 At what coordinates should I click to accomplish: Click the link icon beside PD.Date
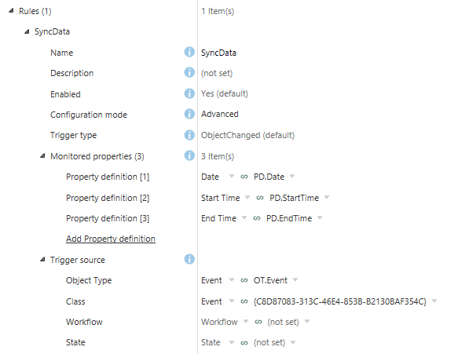tap(244, 177)
